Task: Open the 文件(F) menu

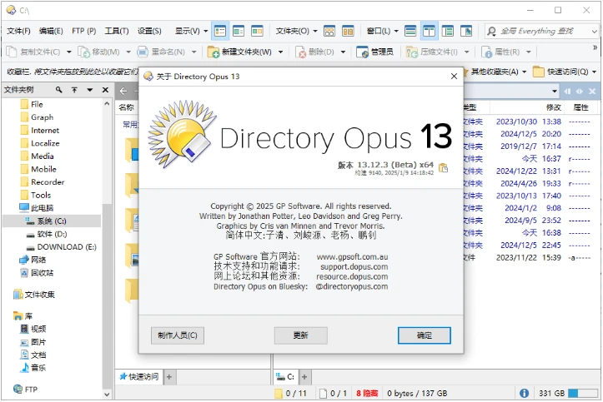Action: click(18, 31)
